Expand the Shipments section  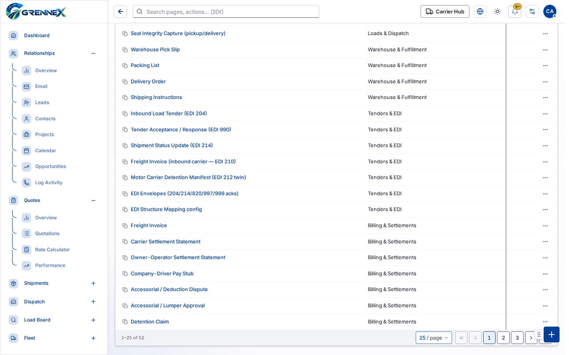(93, 283)
